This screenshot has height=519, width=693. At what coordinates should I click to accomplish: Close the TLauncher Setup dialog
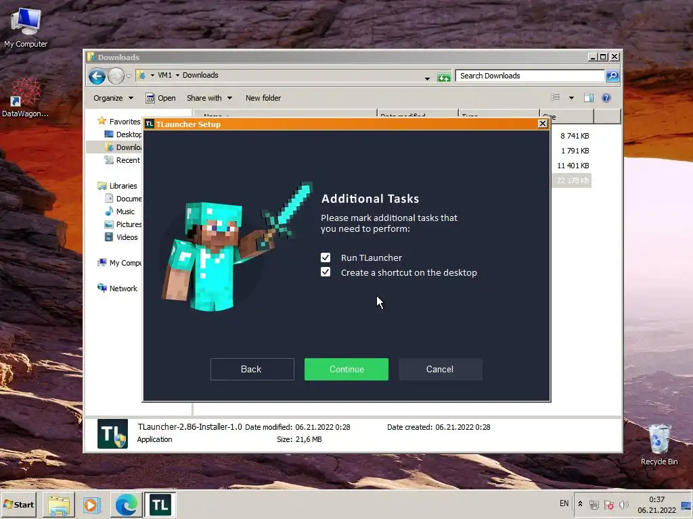(x=543, y=124)
